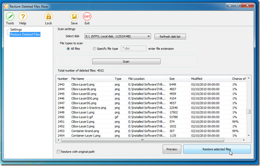Click the Refresh disk list button
260x166 pixels.
coord(170,37)
